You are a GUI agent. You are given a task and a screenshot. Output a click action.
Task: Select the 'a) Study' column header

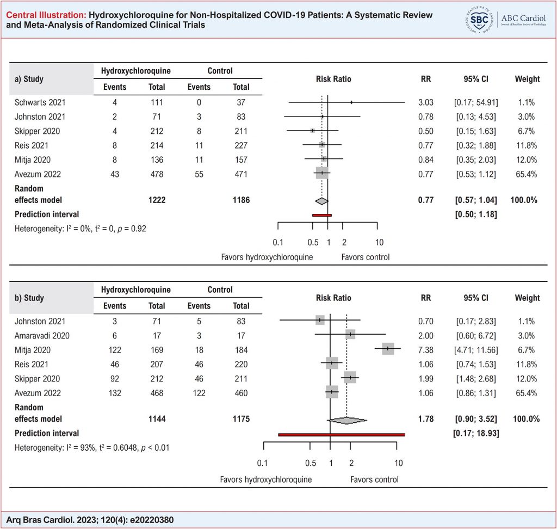(29, 79)
